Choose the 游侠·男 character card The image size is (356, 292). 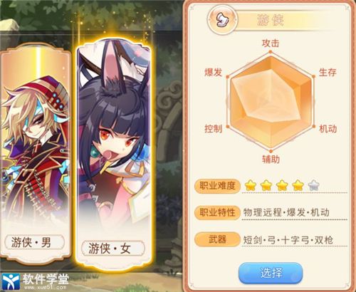pyautogui.click(x=35, y=153)
